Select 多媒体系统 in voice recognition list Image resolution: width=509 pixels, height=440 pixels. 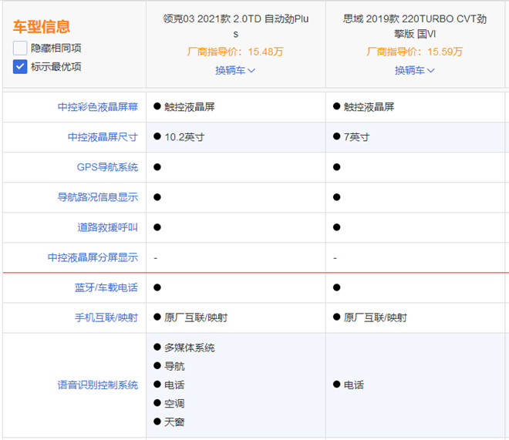pyautogui.click(x=189, y=348)
